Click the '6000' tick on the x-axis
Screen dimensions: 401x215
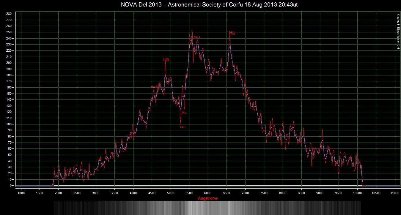coord(208,193)
